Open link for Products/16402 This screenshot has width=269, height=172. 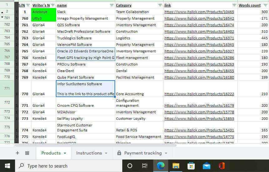(199, 32)
